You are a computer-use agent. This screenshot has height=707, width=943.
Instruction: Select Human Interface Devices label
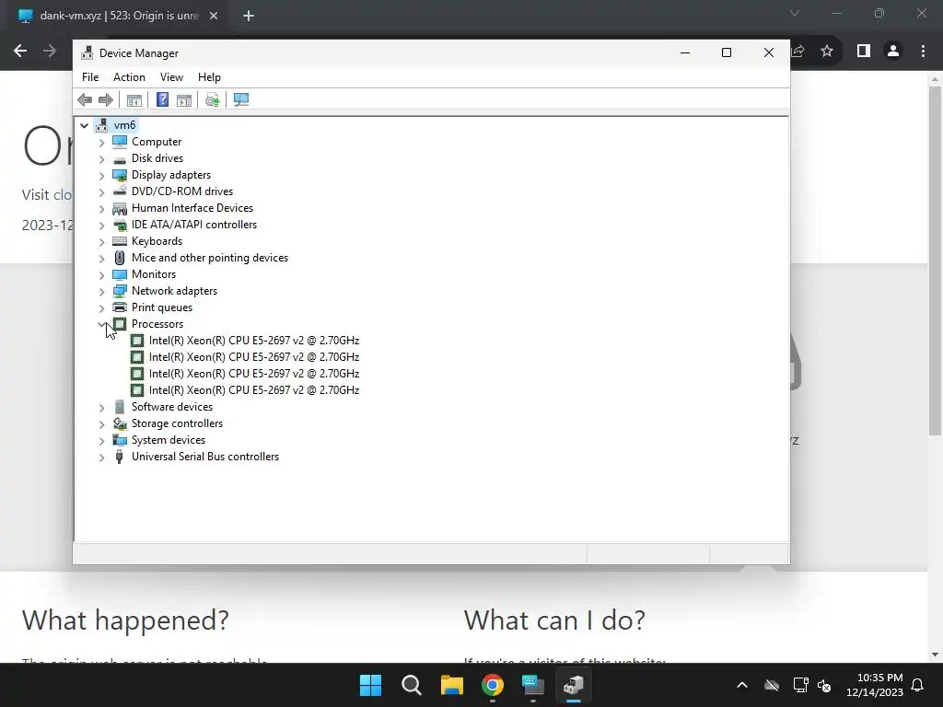pos(192,208)
